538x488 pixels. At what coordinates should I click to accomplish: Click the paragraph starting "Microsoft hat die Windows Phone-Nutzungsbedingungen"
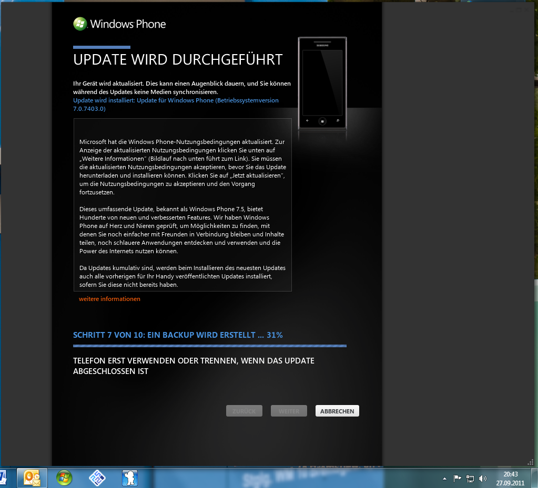point(182,167)
